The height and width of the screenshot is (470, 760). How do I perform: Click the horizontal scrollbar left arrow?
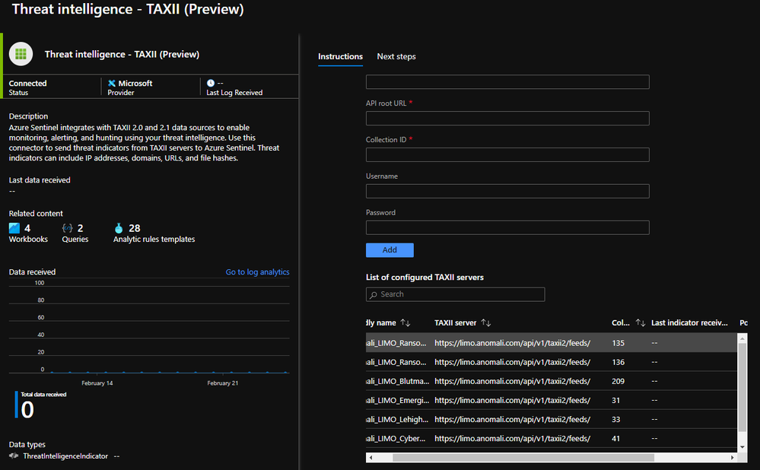tap(370, 457)
